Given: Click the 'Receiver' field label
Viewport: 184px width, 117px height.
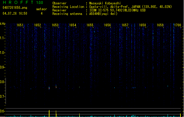Looking at the screenshot, I should point(59,10).
